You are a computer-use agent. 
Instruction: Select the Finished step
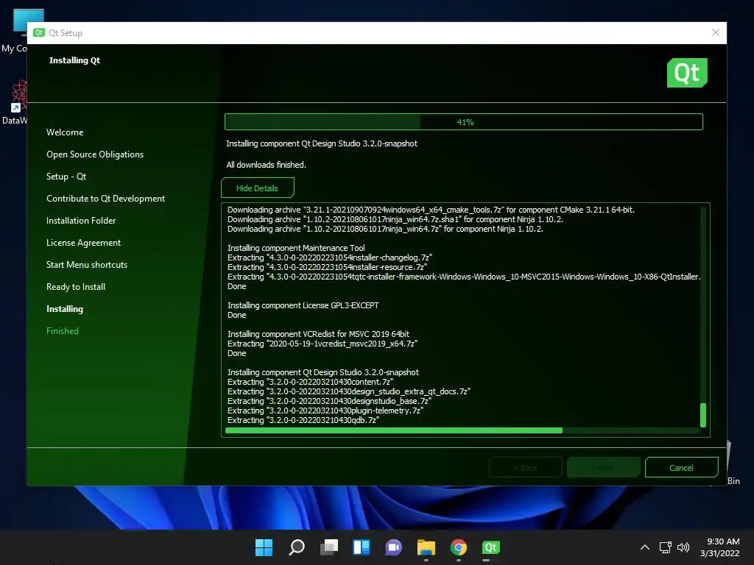tap(63, 331)
